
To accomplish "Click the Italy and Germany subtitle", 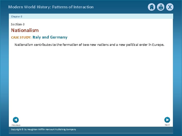I will (x=50, y=37).
